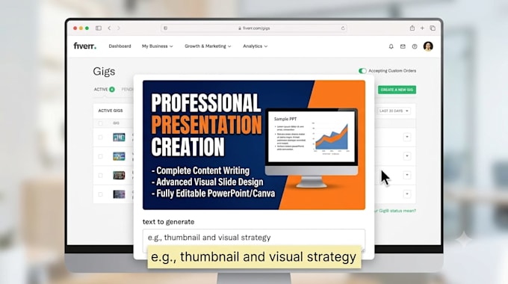Toggle the Accepting Custom Orders switch

[362, 71]
